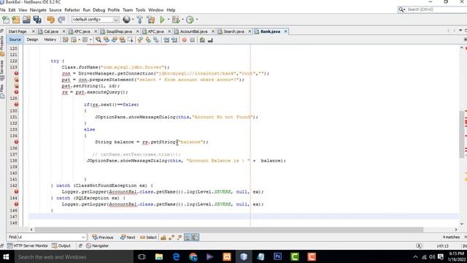This screenshot has width=467, height=263.
Task: Create a new file with toolbar icon
Action: pos(6,20)
